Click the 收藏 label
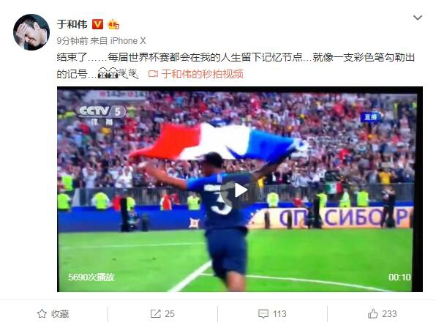This screenshot has height=328, width=436. 60,314
